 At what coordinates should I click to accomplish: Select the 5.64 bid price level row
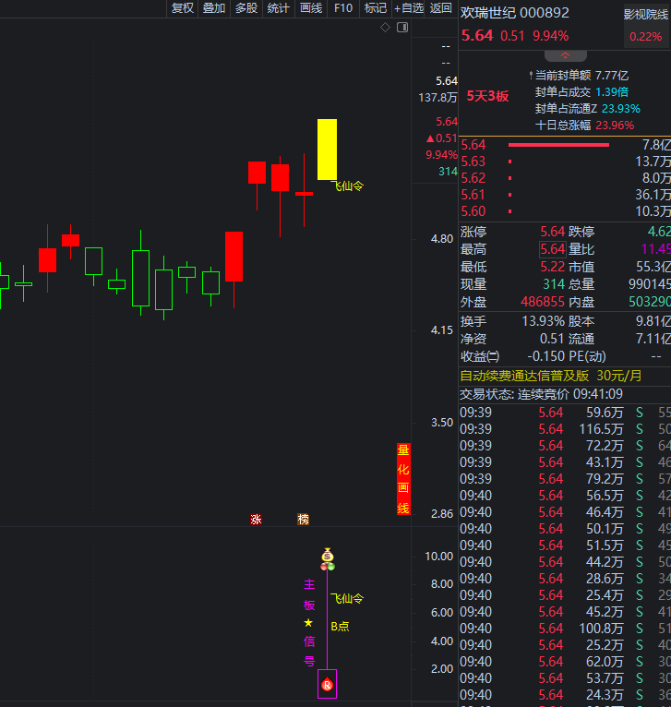click(565, 145)
